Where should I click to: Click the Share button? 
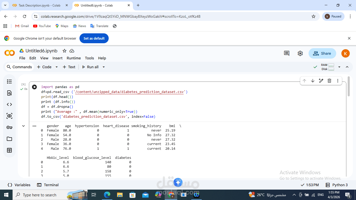(322, 53)
